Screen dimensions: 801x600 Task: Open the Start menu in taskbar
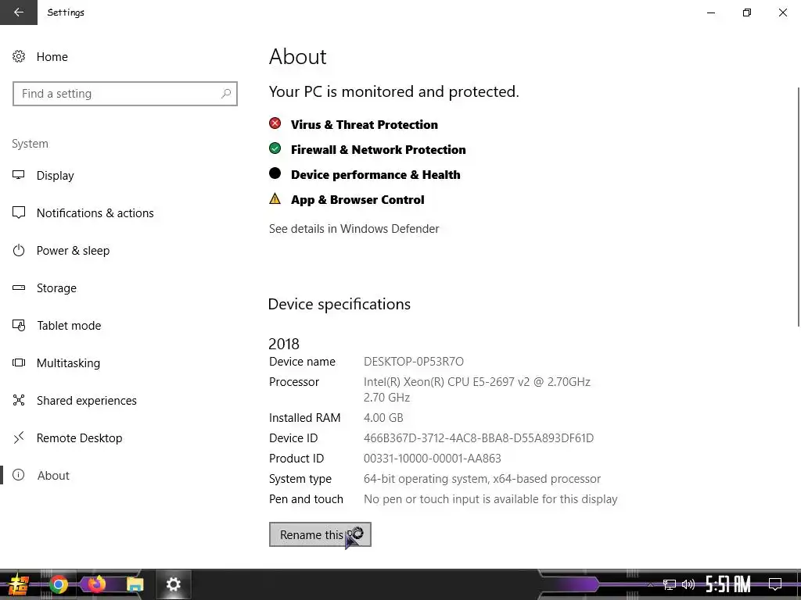pos(19,584)
